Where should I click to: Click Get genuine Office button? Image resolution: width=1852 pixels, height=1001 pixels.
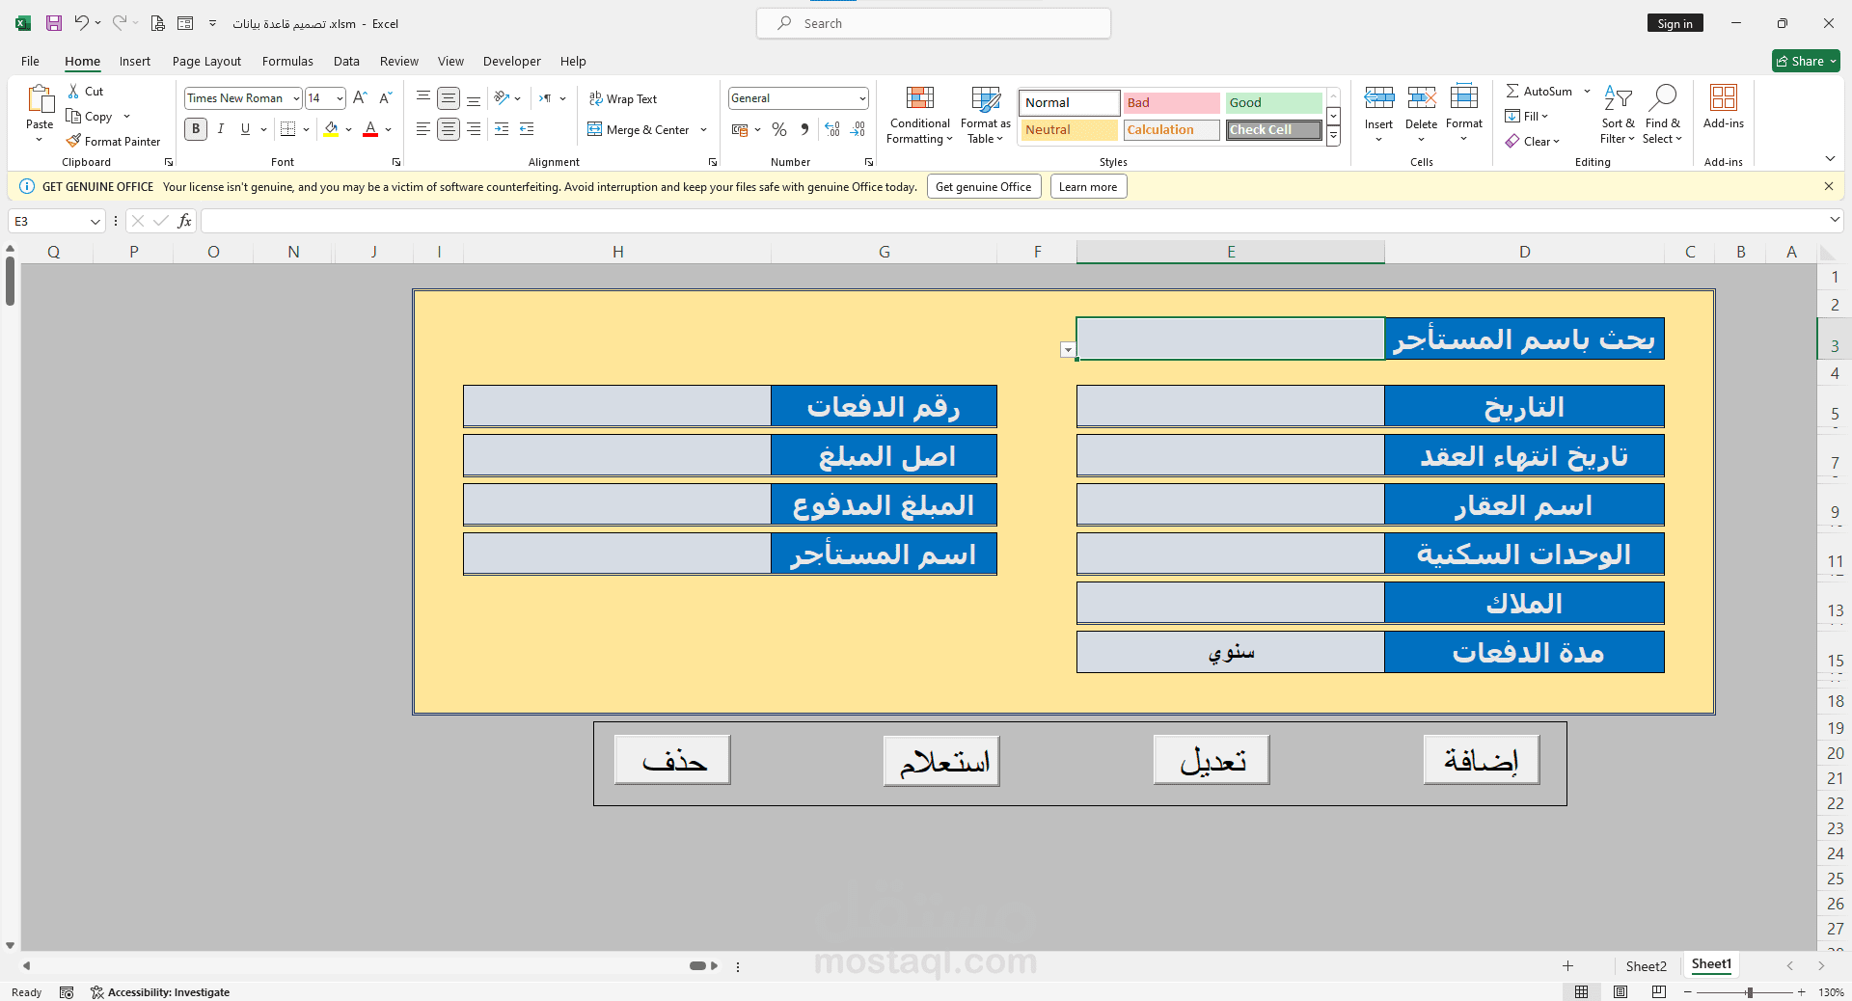tap(983, 186)
